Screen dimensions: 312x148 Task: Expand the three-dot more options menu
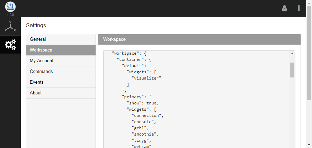pyautogui.click(x=299, y=8)
